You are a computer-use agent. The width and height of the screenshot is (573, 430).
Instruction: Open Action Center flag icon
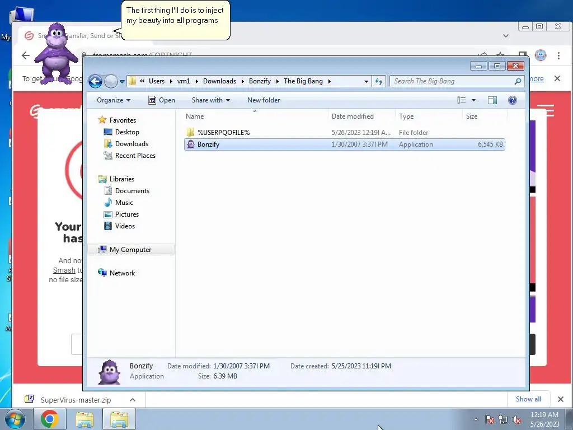pos(490,419)
